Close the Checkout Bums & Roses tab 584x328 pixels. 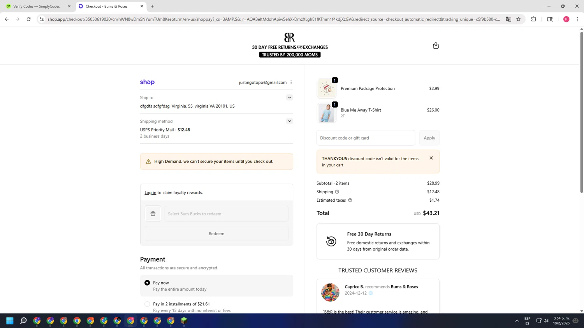(x=142, y=6)
